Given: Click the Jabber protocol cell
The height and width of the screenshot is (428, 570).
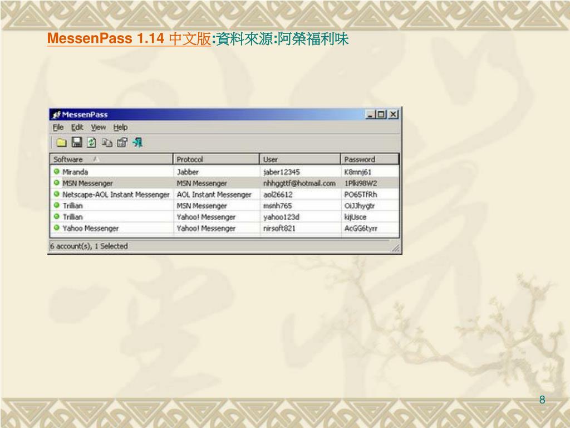Looking at the screenshot, I should click(188, 172).
